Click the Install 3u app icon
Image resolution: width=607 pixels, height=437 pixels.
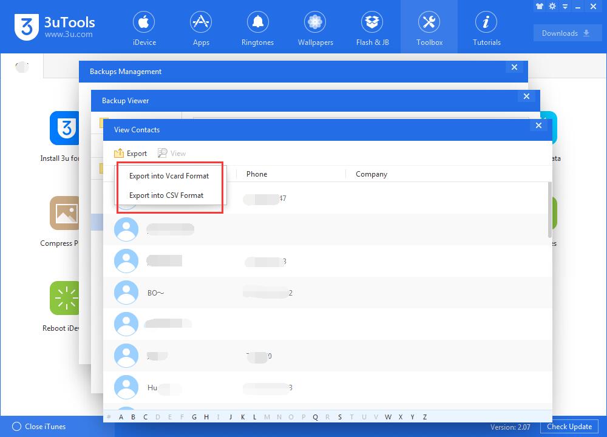pos(64,128)
